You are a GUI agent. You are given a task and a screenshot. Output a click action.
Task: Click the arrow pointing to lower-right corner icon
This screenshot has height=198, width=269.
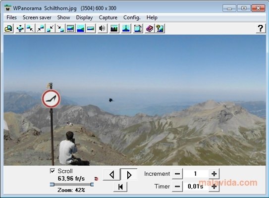tap(60, 28)
